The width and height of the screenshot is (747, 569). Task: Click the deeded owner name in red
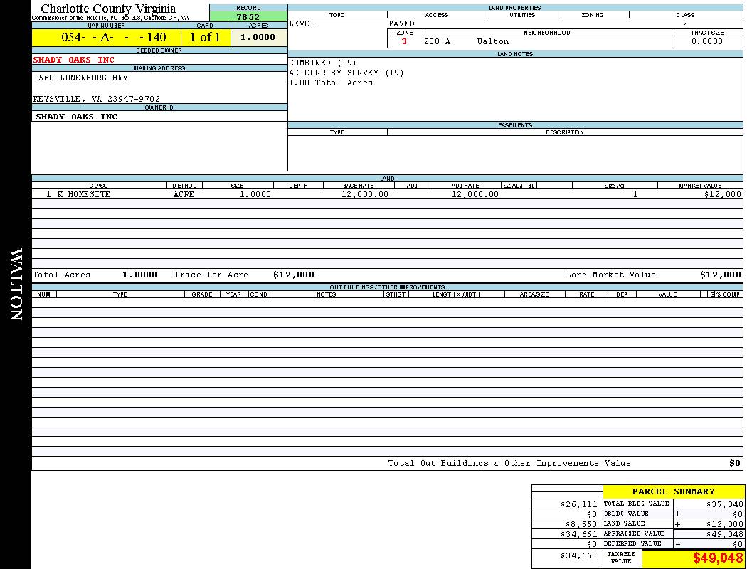(x=74, y=60)
